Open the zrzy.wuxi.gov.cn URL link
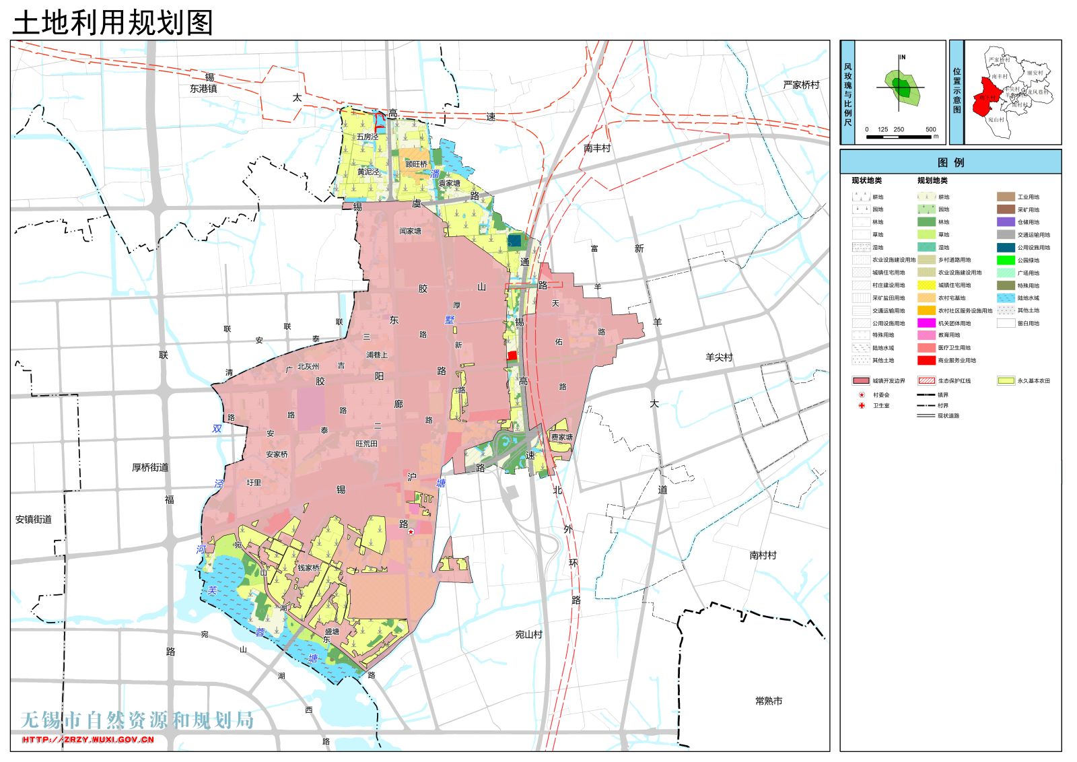Image resolution: width=1077 pixels, height=762 pixels. 88,740
